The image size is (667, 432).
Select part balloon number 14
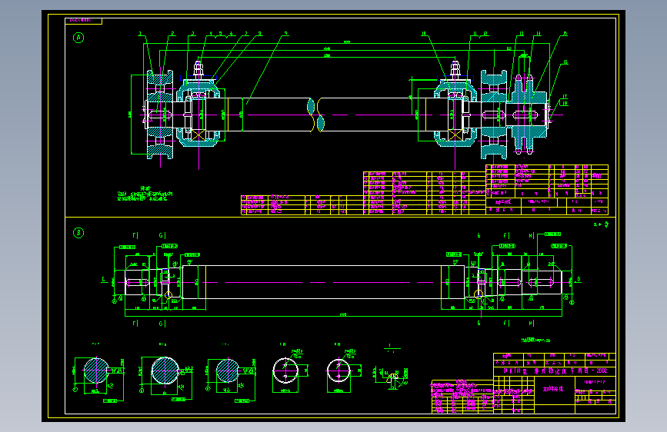pyautogui.click(x=538, y=34)
